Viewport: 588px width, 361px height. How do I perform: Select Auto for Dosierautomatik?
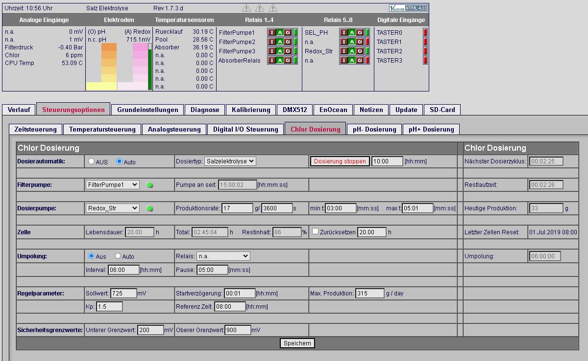119,161
